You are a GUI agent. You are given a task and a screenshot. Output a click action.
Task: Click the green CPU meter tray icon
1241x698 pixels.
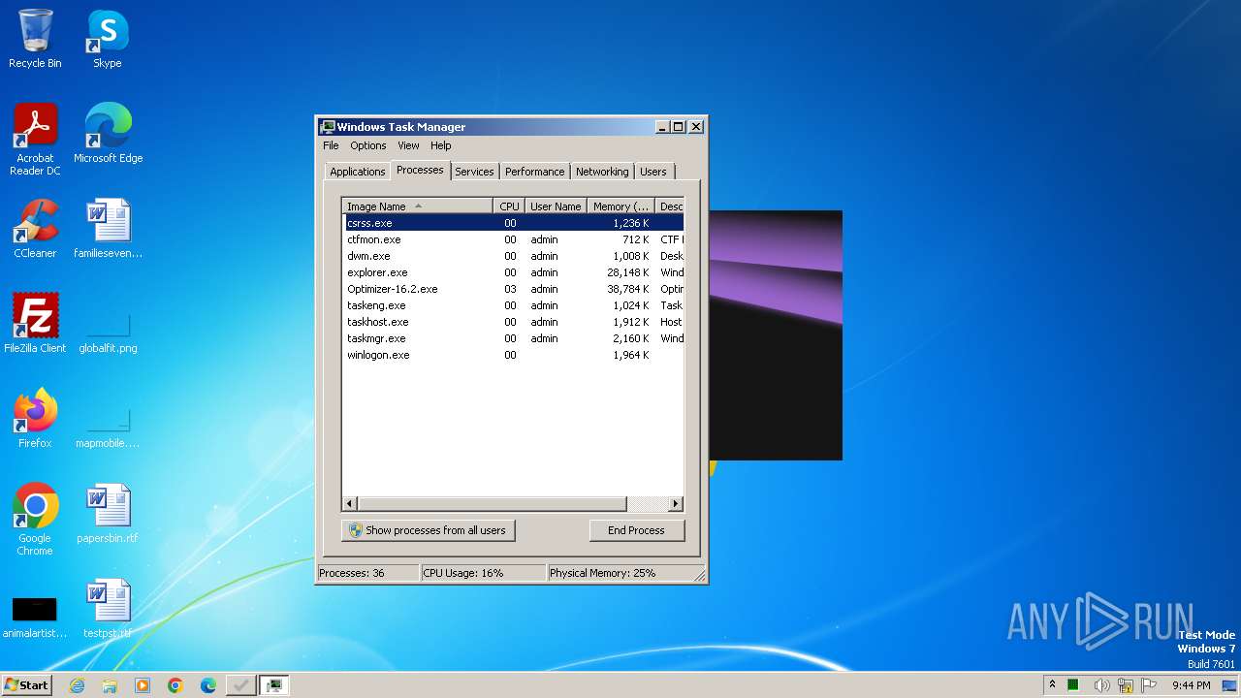(1073, 685)
